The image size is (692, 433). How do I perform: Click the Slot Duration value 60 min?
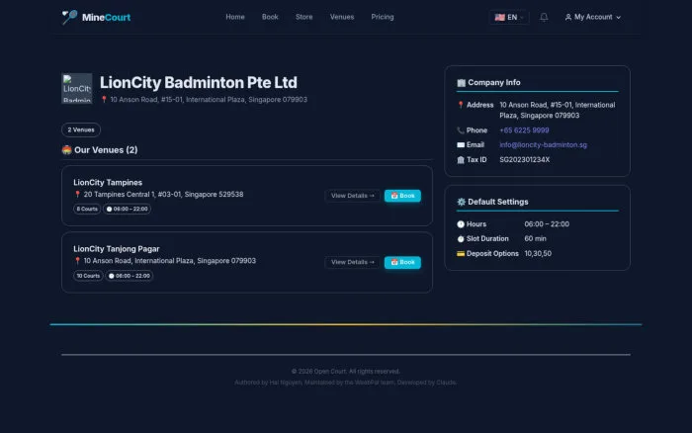[536, 239]
